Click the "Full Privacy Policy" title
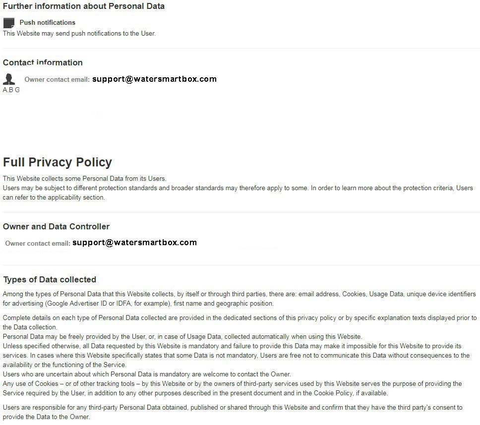 (58, 162)
